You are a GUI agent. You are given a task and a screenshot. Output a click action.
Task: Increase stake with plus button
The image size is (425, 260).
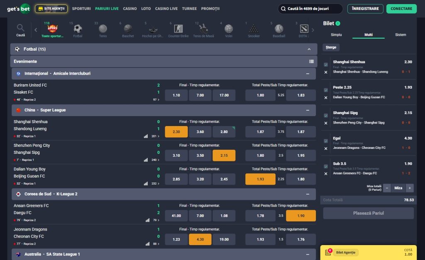[x=410, y=188]
